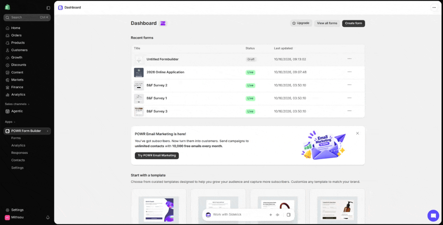Viewport: 443px width, 225px height.
Task: Open options for B&F Survey 3
Action: tap(350, 111)
